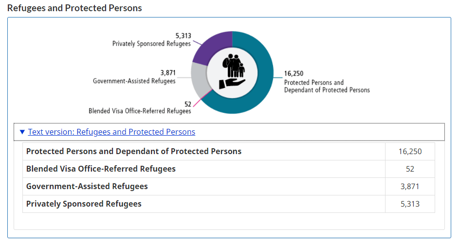Select the Protected Persons table row header
The height and width of the screenshot is (245, 459).
click(x=134, y=151)
